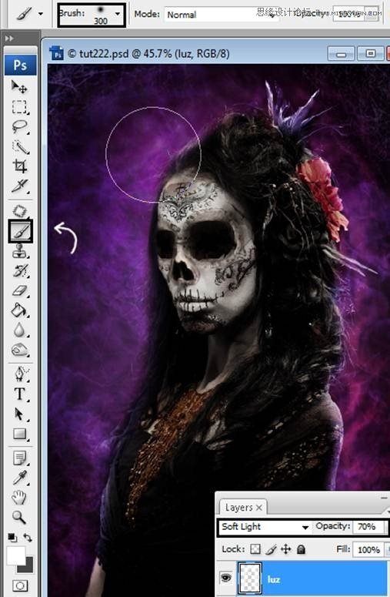The height and width of the screenshot is (597, 390).
Task: Set the foreground color swatch
Action: 15,556
